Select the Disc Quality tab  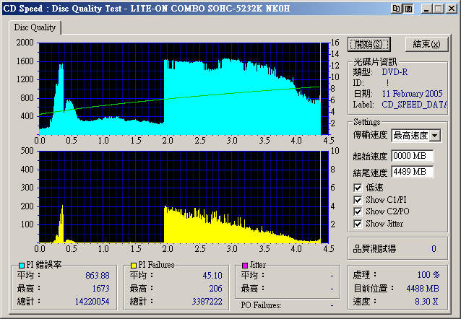[35, 27]
